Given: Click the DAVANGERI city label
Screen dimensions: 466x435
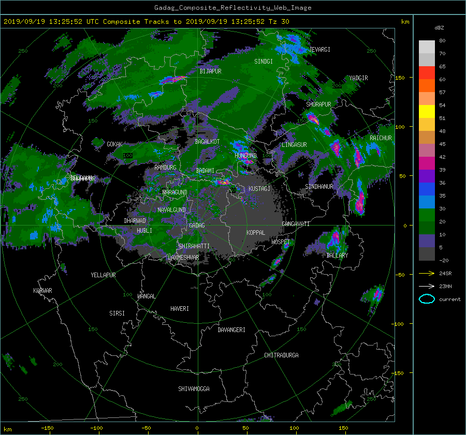Looking at the screenshot, I should [x=231, y=330].
